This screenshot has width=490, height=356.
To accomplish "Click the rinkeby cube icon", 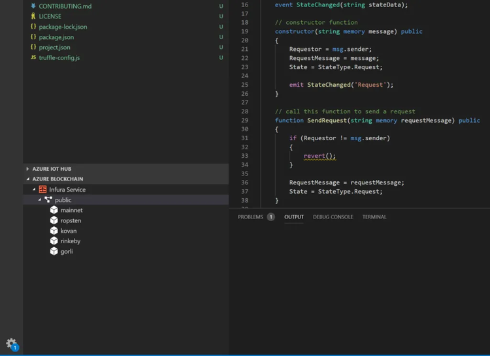I will [x=54, y=241].
